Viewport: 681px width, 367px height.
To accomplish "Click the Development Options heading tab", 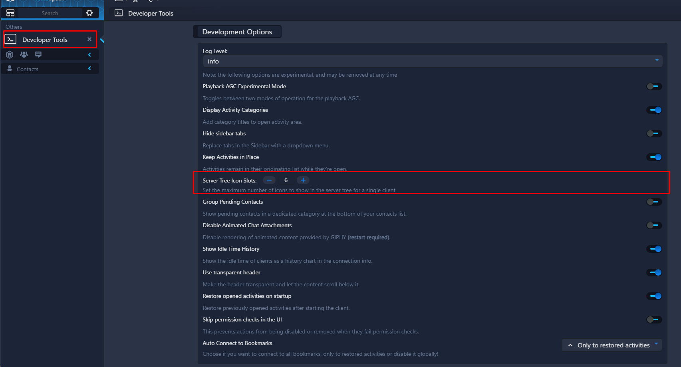I will [x=237, y=32].
